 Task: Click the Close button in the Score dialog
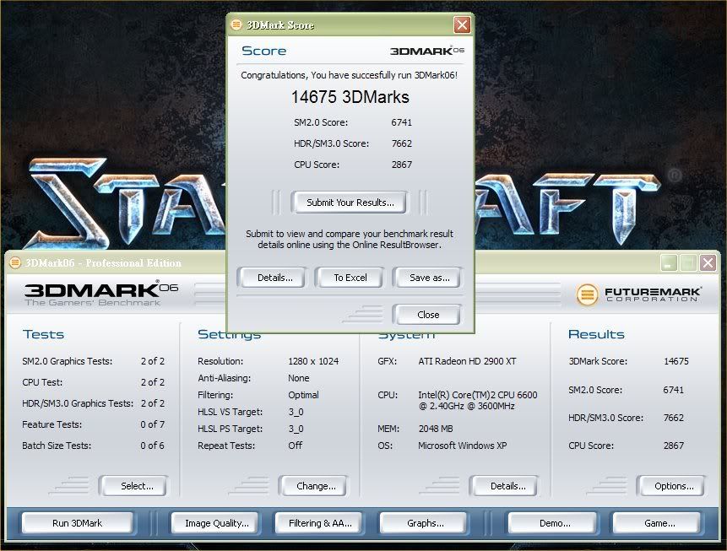click(427, 315)
